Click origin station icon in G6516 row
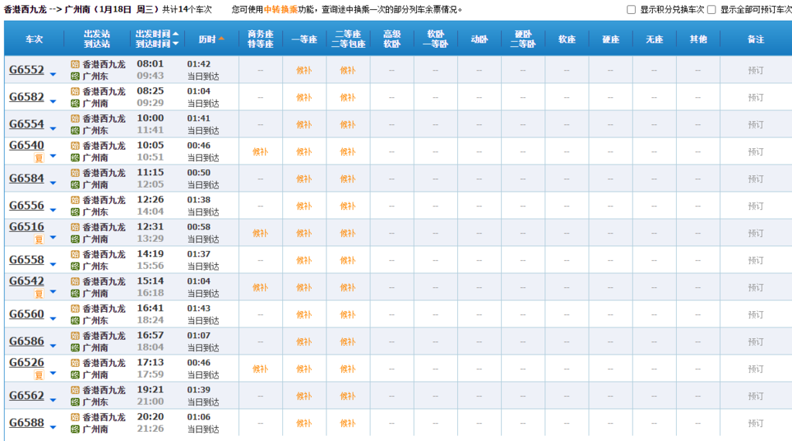The image size is (792, 441). click(x=75, y=227)
